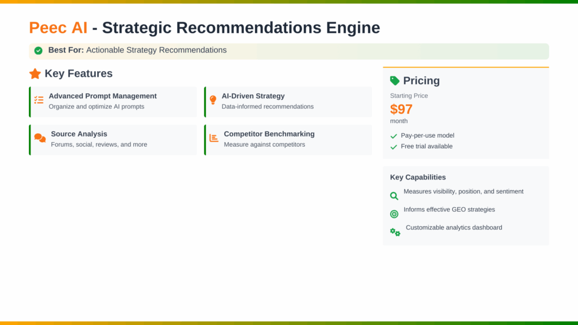Click the checklist icon for Advanced Prompt Management
Screen dimensions: 578x325
tap(39, 100)
